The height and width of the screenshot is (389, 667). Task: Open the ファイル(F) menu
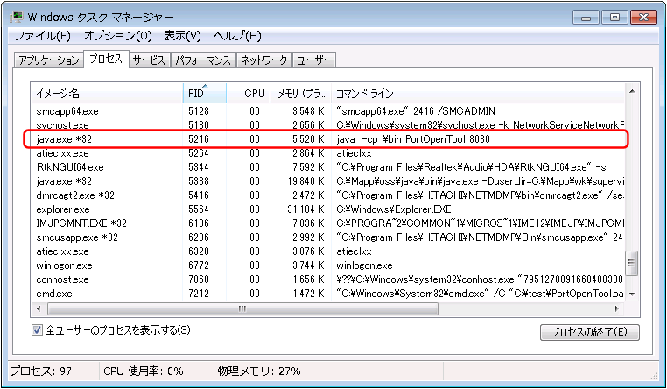[43, 36]
